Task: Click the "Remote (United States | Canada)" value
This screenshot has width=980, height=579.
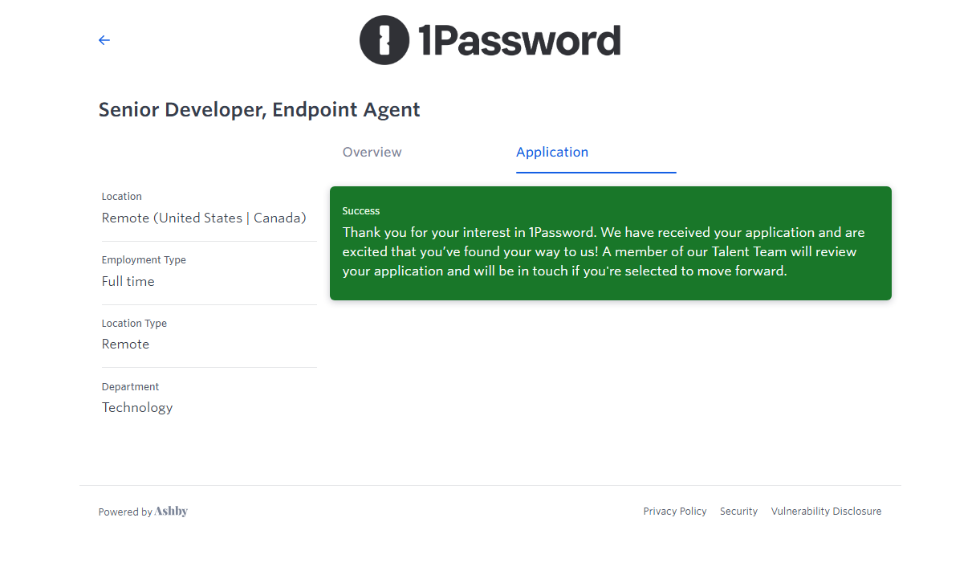Action: [204, 218]
